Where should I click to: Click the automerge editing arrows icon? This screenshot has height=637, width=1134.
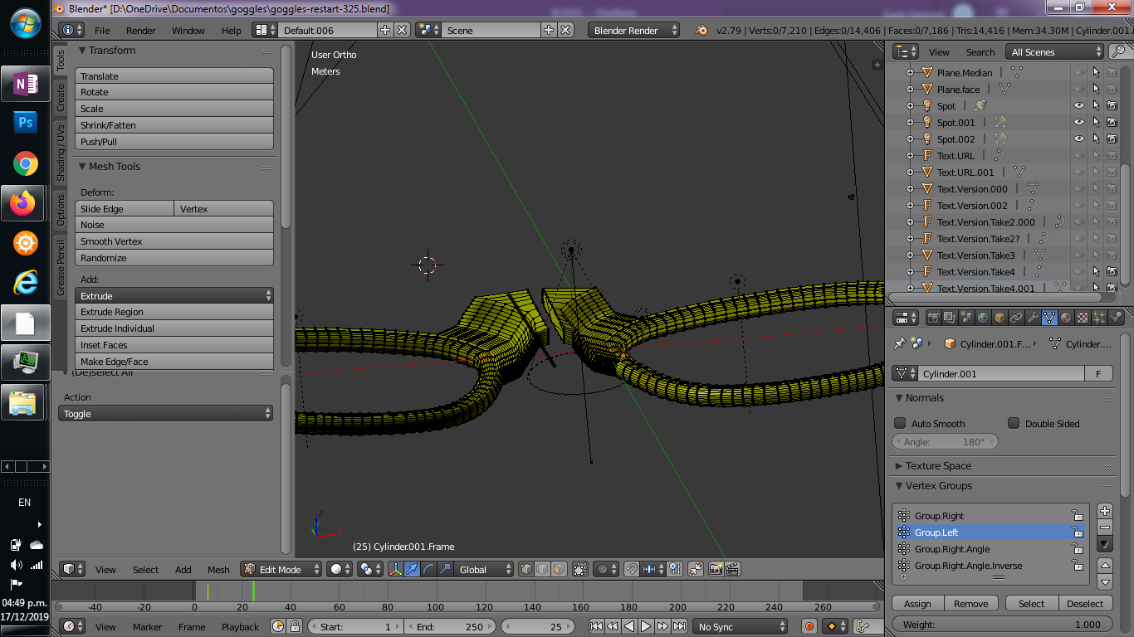click(697, 569)
